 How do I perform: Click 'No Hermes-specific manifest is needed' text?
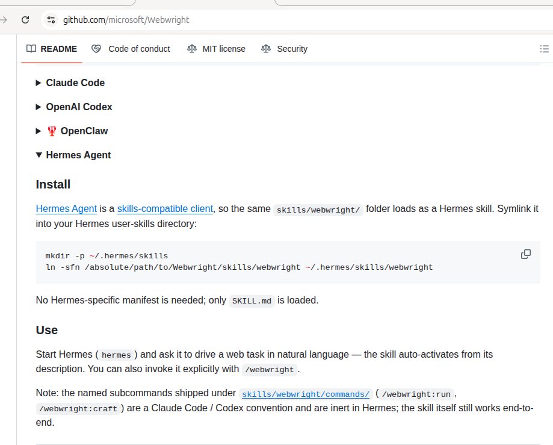click(119, 300)
